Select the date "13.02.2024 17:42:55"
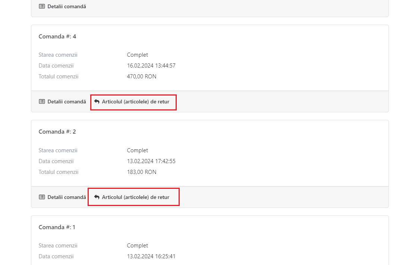This screenshot has height=265, width=415. point(151,161)
